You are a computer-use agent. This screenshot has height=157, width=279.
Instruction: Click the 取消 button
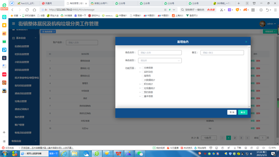232,112
